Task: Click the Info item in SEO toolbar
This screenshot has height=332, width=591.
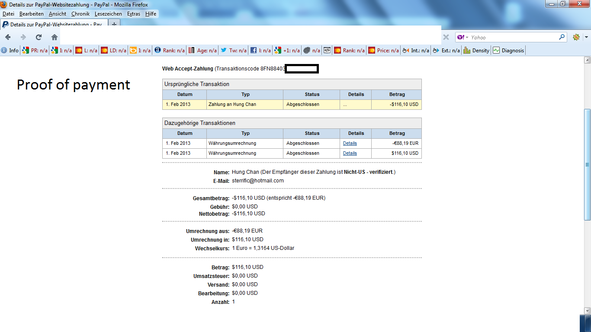Action: (10, 51)
